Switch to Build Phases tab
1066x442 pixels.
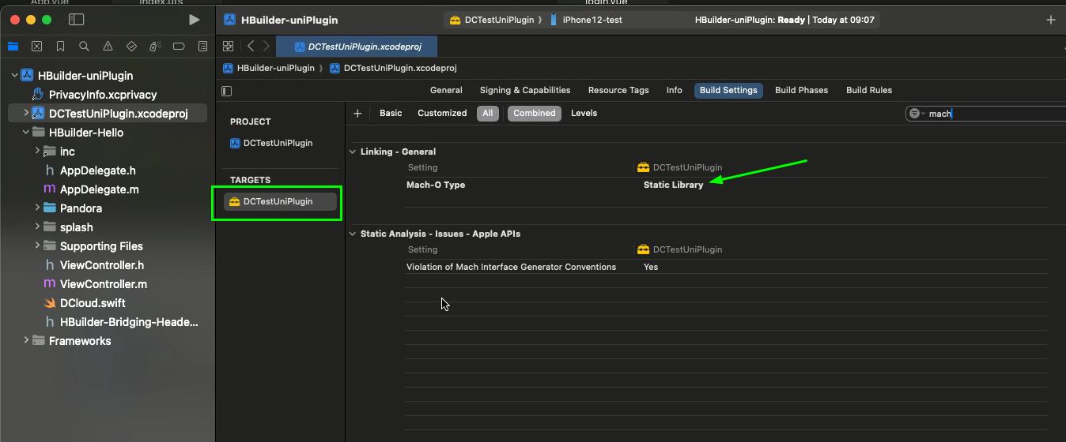[801, 90]
